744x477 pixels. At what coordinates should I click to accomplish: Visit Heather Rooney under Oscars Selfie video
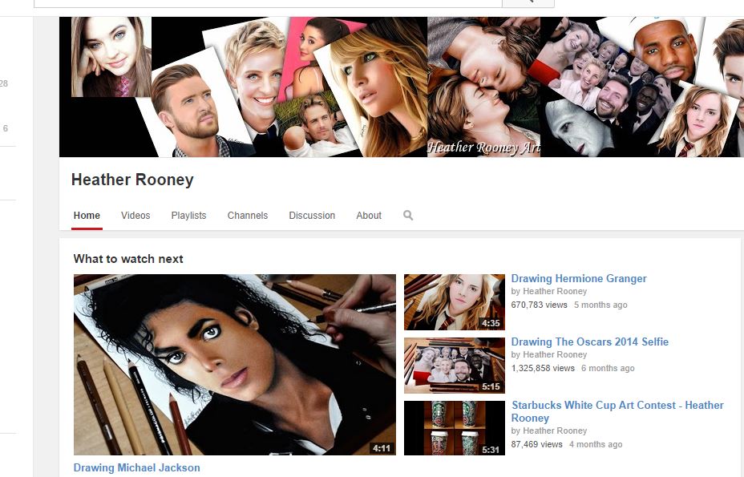click(x=555, y=354)
